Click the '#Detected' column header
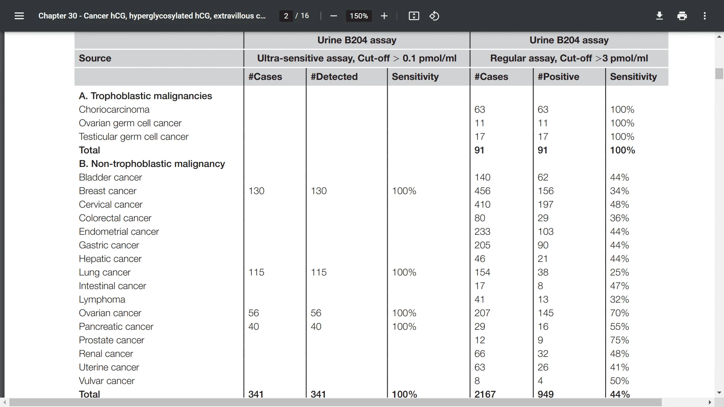Screen dimensions: 724x407 (334, 77)
